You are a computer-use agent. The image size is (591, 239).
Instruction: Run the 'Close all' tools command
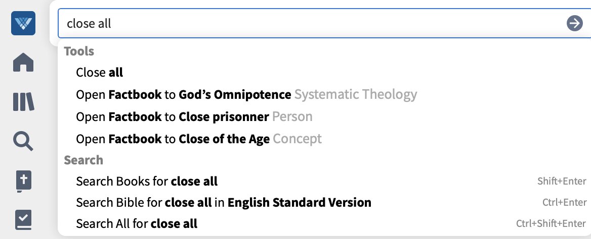click(x=324, y=72)
